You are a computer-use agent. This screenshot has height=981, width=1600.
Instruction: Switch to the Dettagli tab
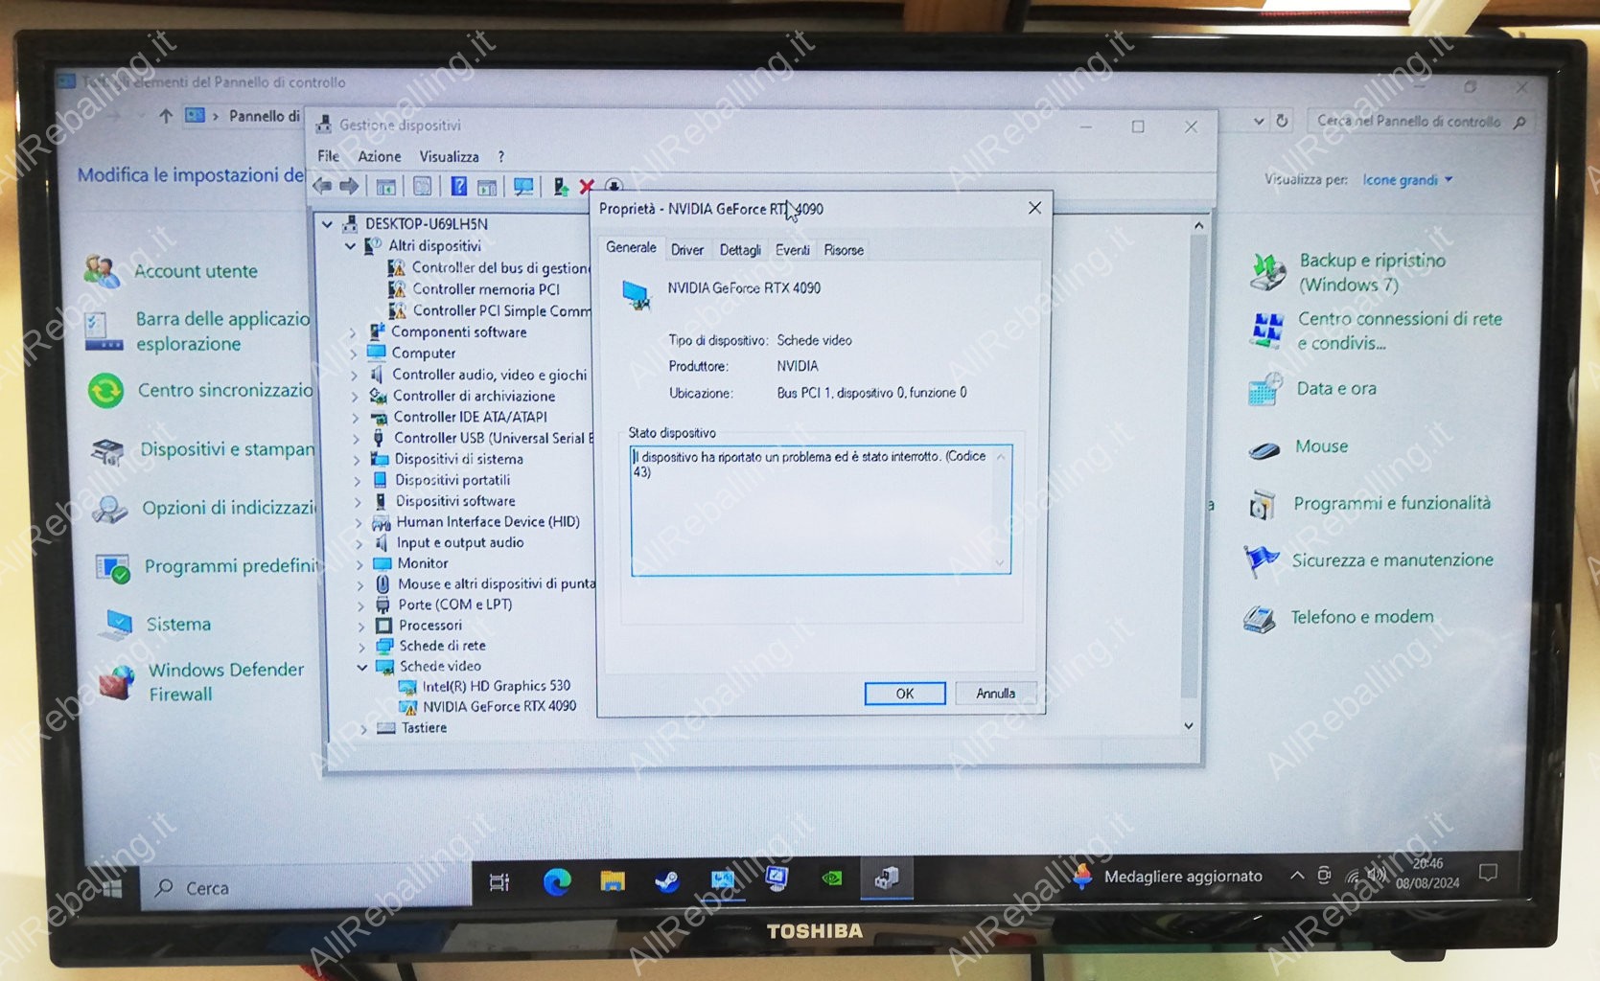(740, 250)
